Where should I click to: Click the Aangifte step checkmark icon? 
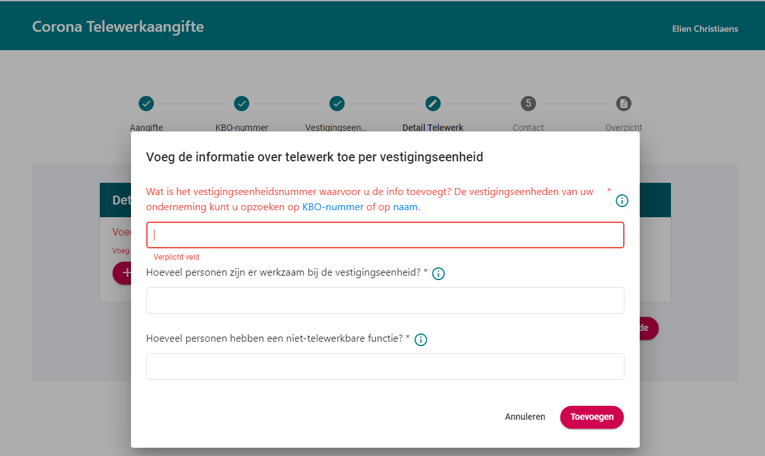tap(146, 103)
